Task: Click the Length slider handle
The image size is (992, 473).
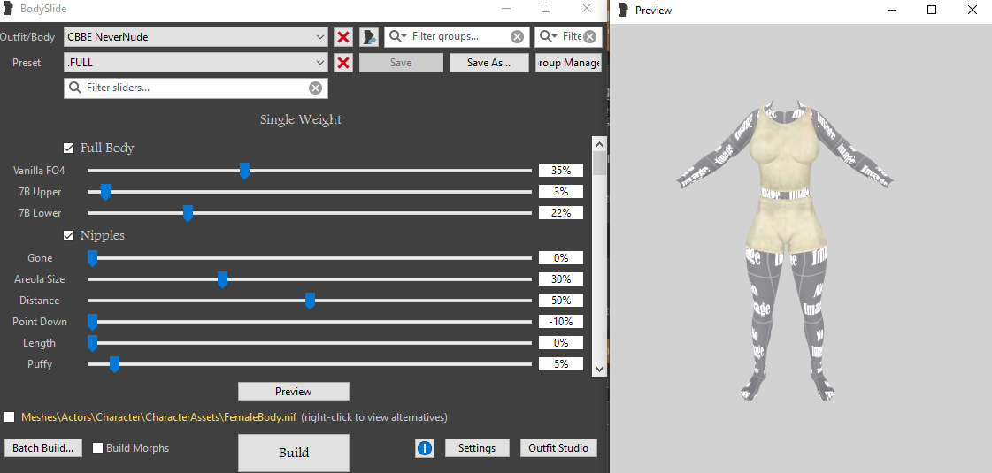Action: (92, 343)
